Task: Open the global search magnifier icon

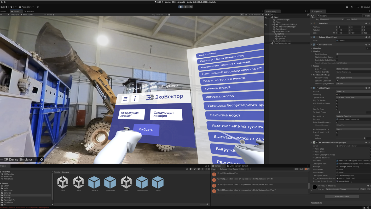Action: click(x=357, y=7)
